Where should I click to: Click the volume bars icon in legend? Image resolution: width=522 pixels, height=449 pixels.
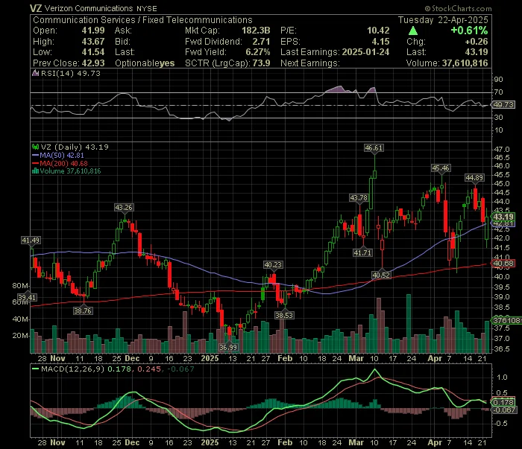click(35, 171)
